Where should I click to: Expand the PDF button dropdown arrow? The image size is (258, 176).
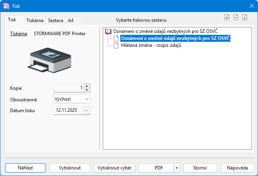pos(177,168)
